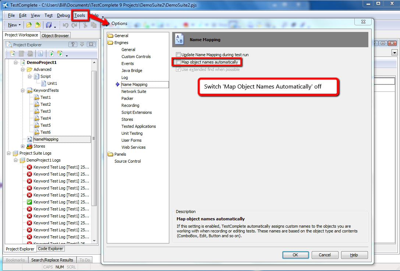
Task: Expand the Stores node in Project Explorer
Action: tap(22, 146)
